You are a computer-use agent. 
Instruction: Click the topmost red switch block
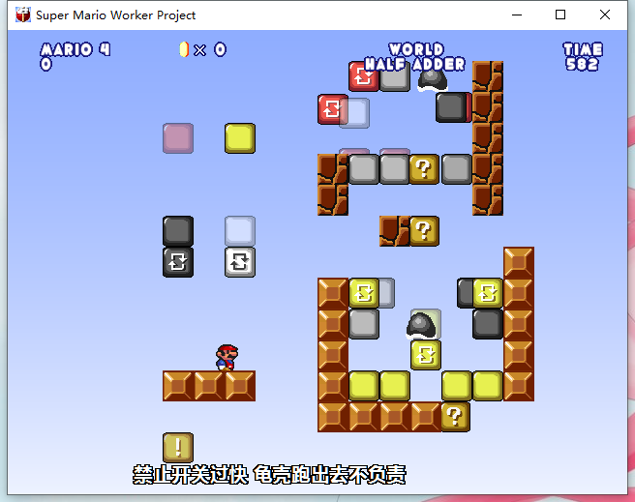363,76
